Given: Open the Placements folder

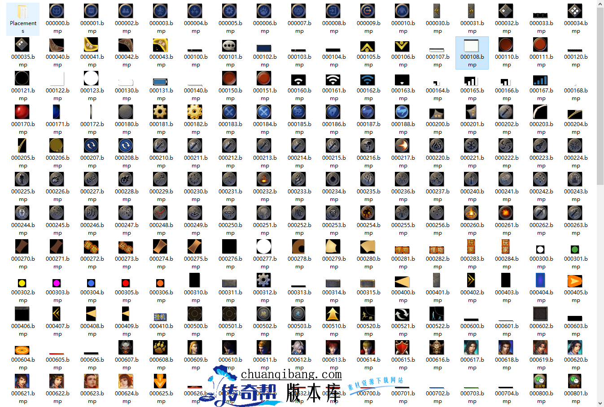Looking at the screenshot, I should 22,19.
